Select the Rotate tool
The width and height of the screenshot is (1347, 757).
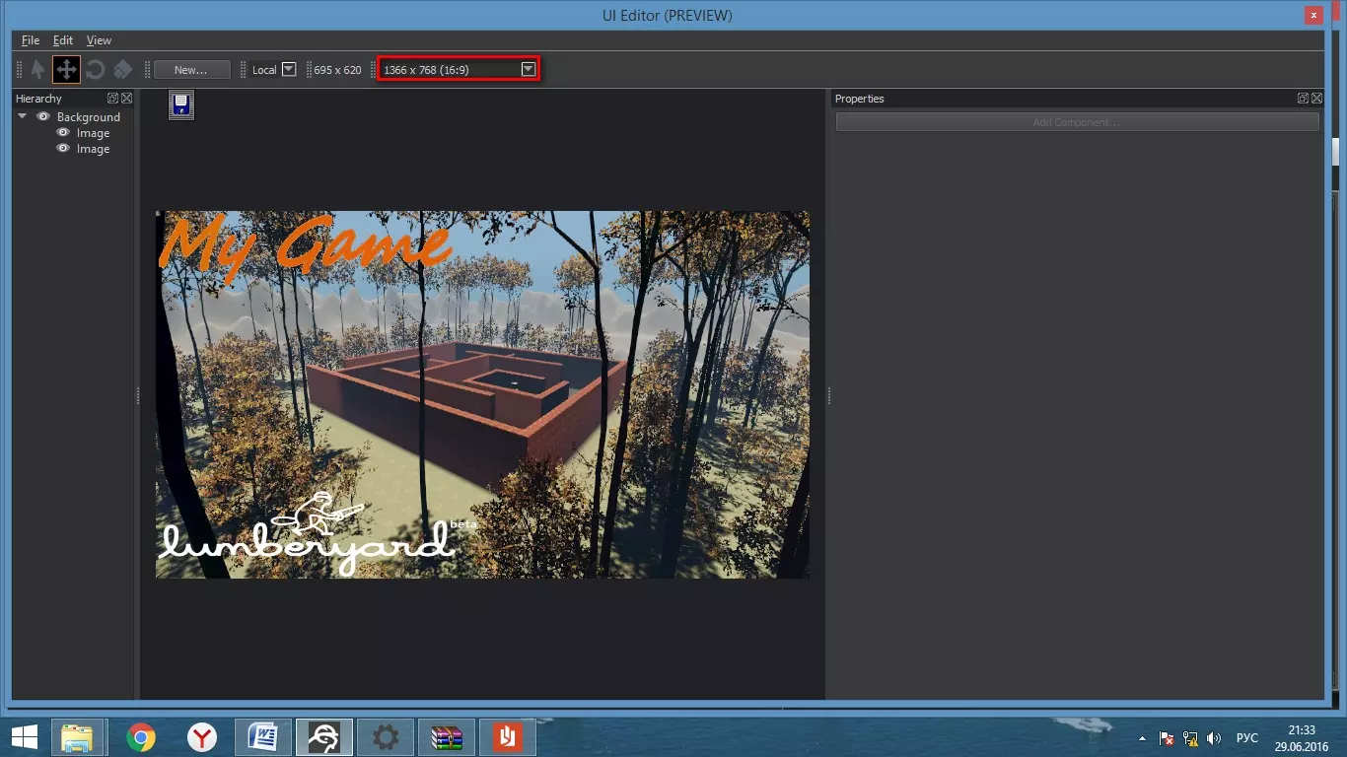coord(95,70)
